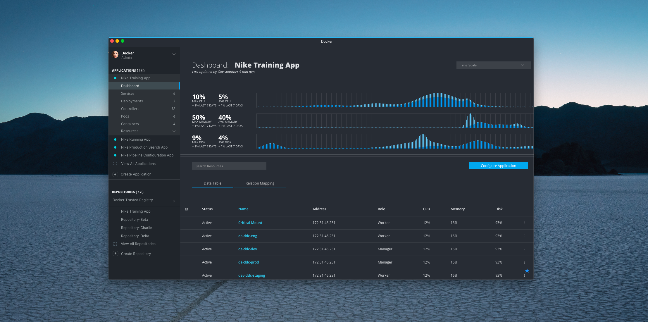Click the memory usage histogram chart

click(395, 121)
